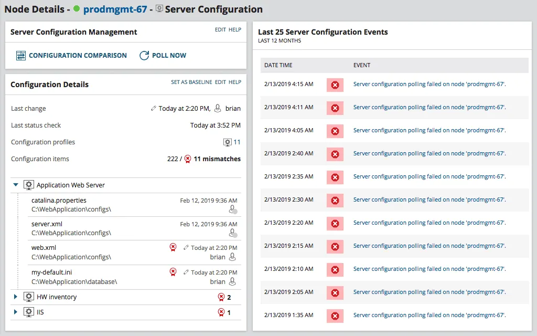Click EDIT in the Configuration Details panel
537x336 pixels.
point(220,82)
